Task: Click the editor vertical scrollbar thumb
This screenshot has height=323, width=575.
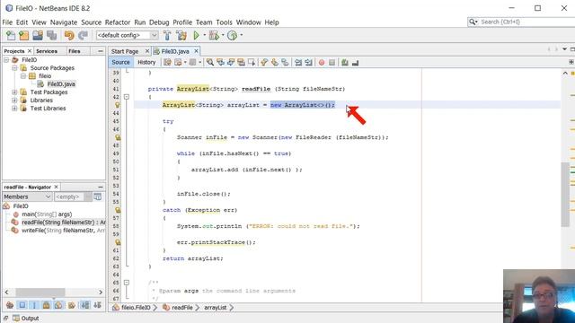Action: coord(565,194)
